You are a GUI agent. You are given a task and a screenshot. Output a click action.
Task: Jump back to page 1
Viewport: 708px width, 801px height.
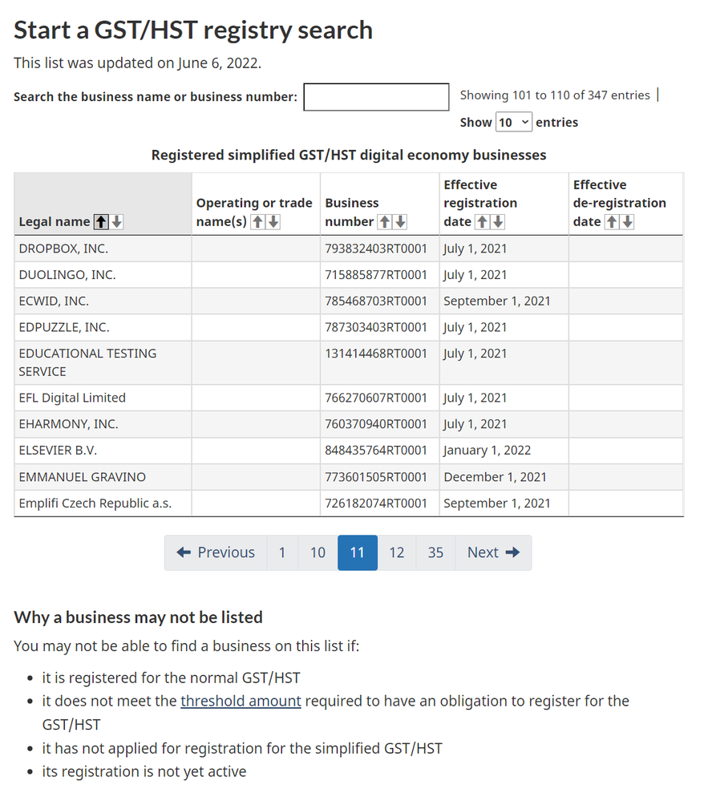click(282, 552)
